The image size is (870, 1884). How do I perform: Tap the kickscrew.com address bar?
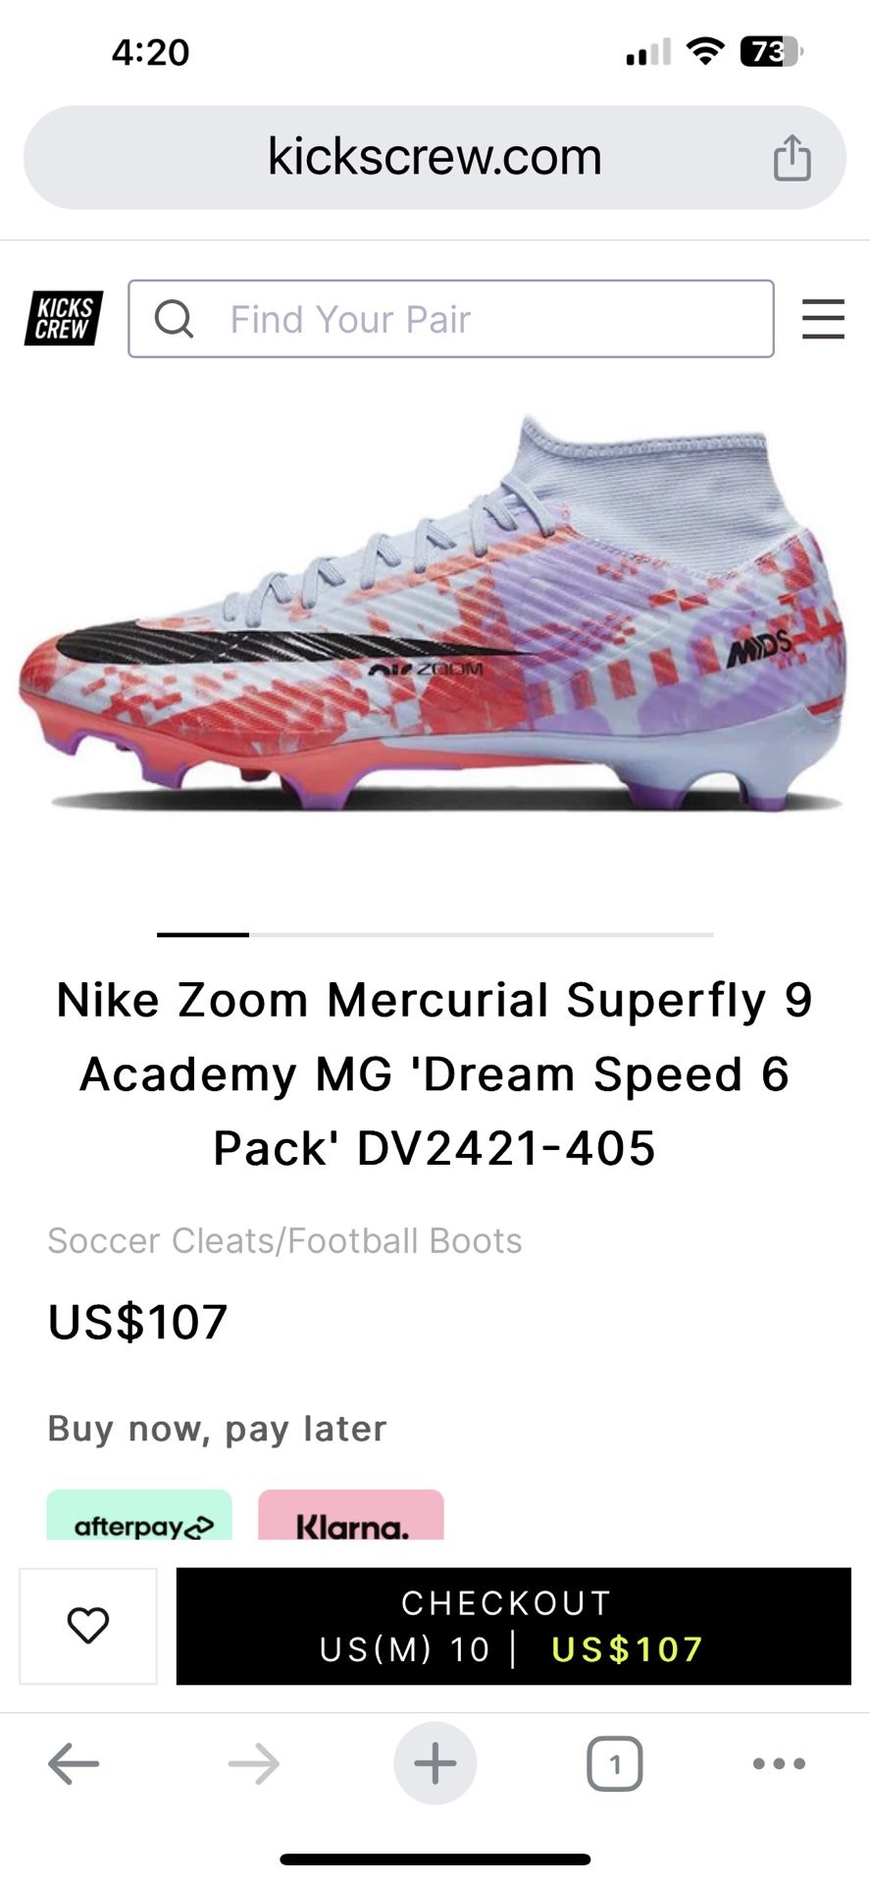point(435,157)
